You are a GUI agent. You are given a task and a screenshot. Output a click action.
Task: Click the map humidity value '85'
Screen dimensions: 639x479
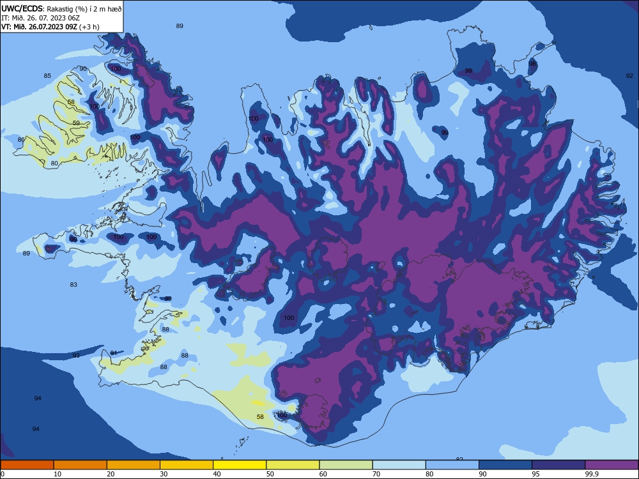point(47,76)
